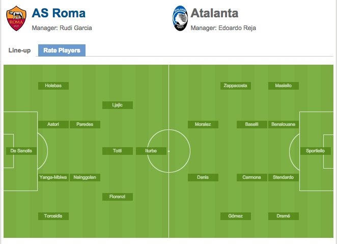Click the Atalanta club crest
Viewport: 337px width, 244px height.
coord(180,18)
